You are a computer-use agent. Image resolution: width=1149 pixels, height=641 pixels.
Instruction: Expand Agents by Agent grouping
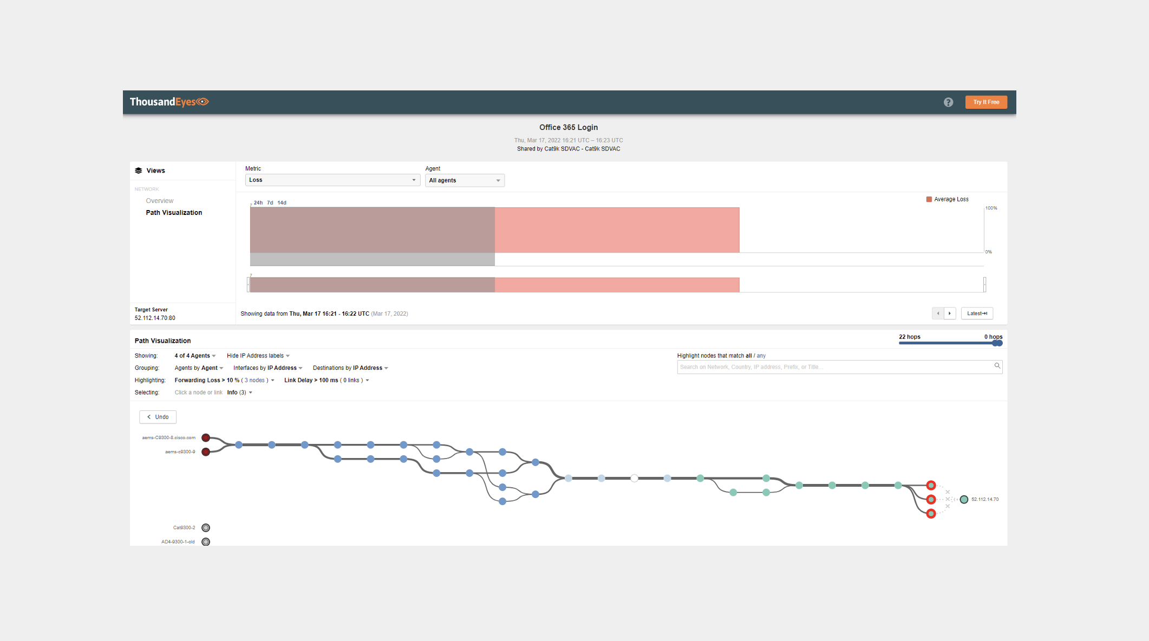tap(199, 368)
